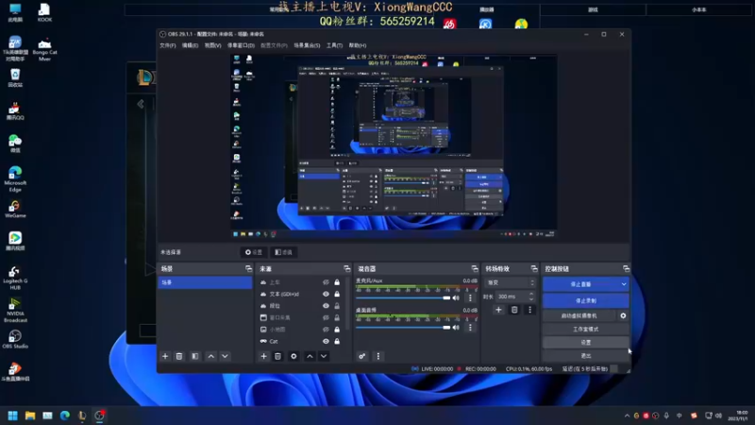Mute the Mic/Aux channel
Screen dimensions: 755x425
(456, 297)
